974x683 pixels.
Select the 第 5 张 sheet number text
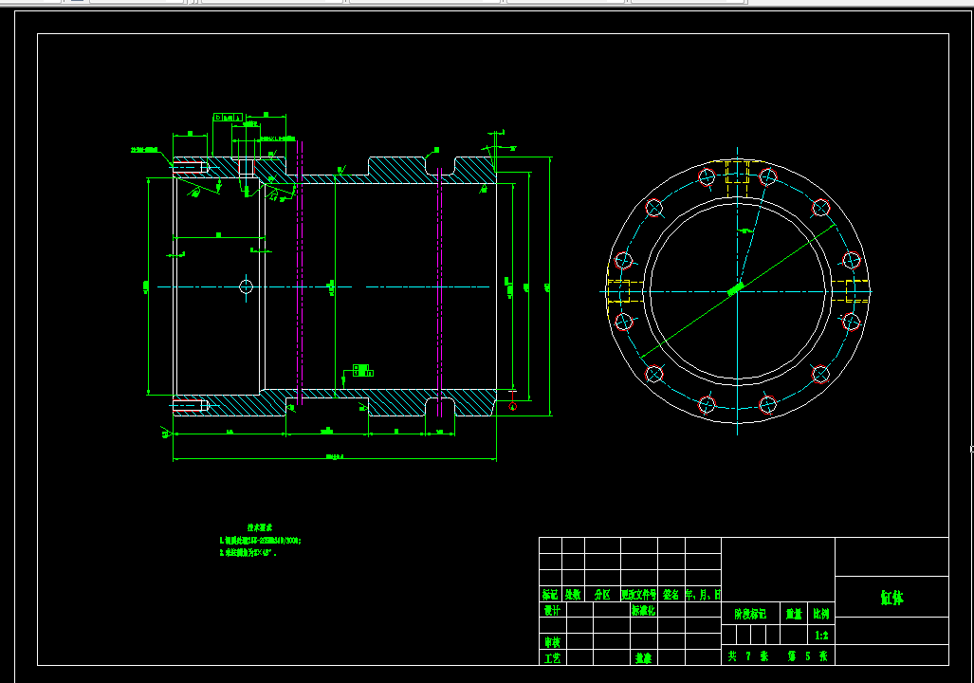pos(807,655)
